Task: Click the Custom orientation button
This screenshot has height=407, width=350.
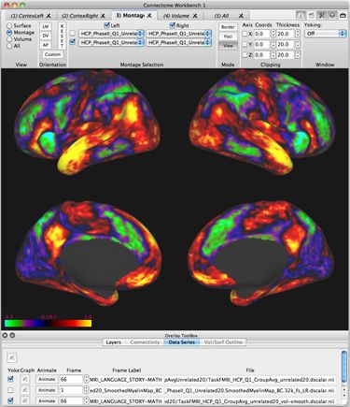Action: pyautogui.click(x=52, y=54)
